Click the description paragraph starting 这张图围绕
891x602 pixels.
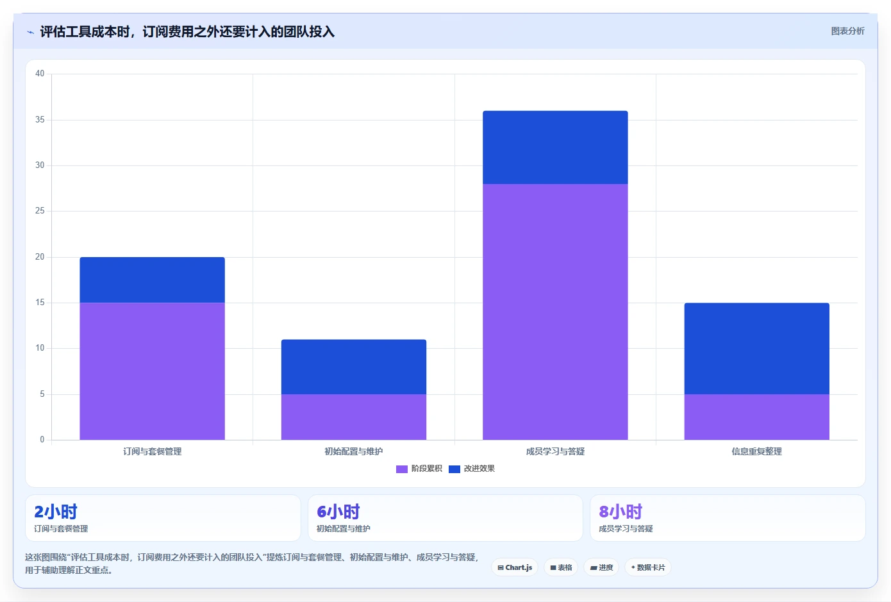click(x=253, y=564)
